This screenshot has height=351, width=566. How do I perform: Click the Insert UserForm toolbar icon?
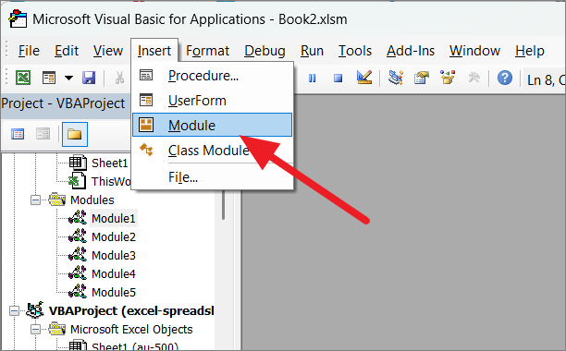(49, 78)
